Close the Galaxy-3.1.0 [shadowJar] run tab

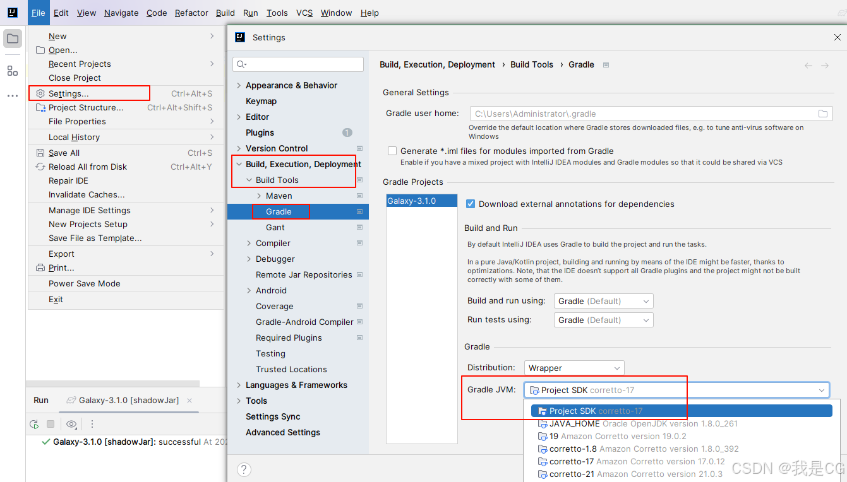coord(189,400)
